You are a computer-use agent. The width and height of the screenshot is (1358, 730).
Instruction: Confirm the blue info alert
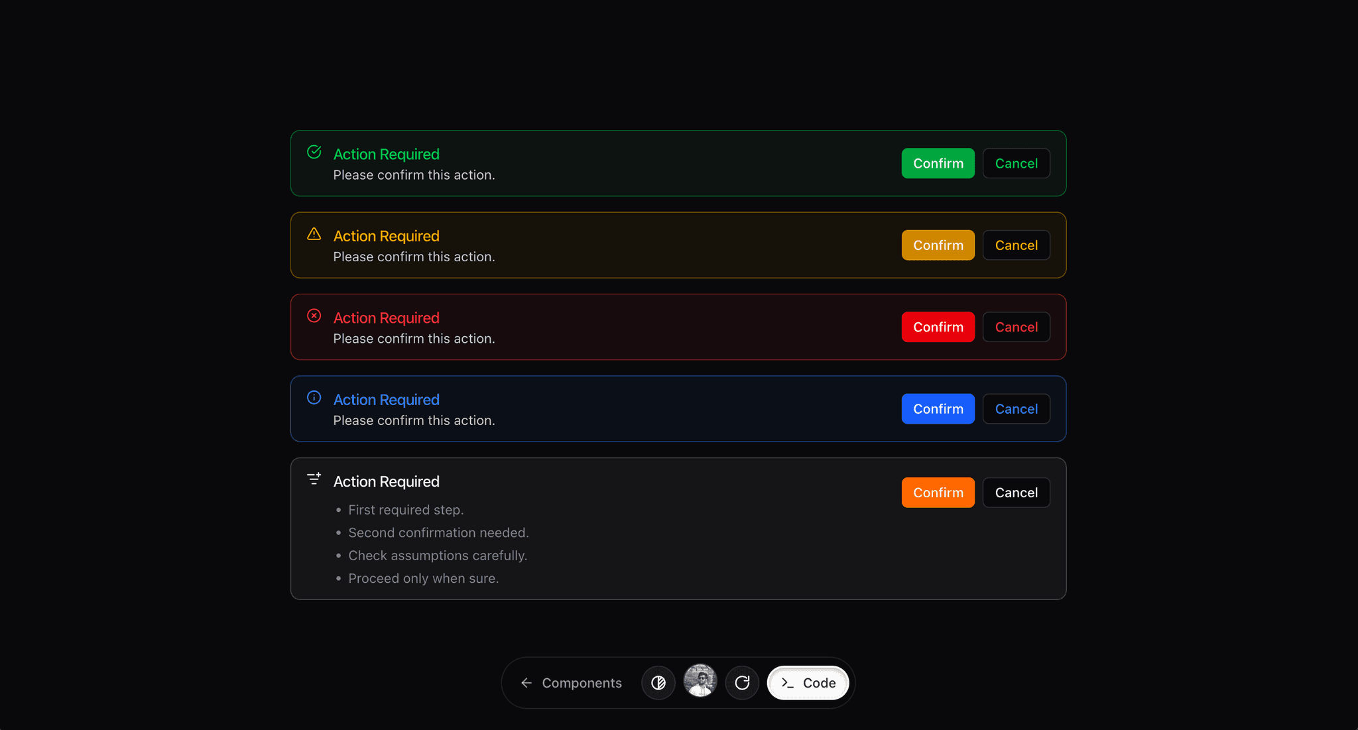click(938, 409)
